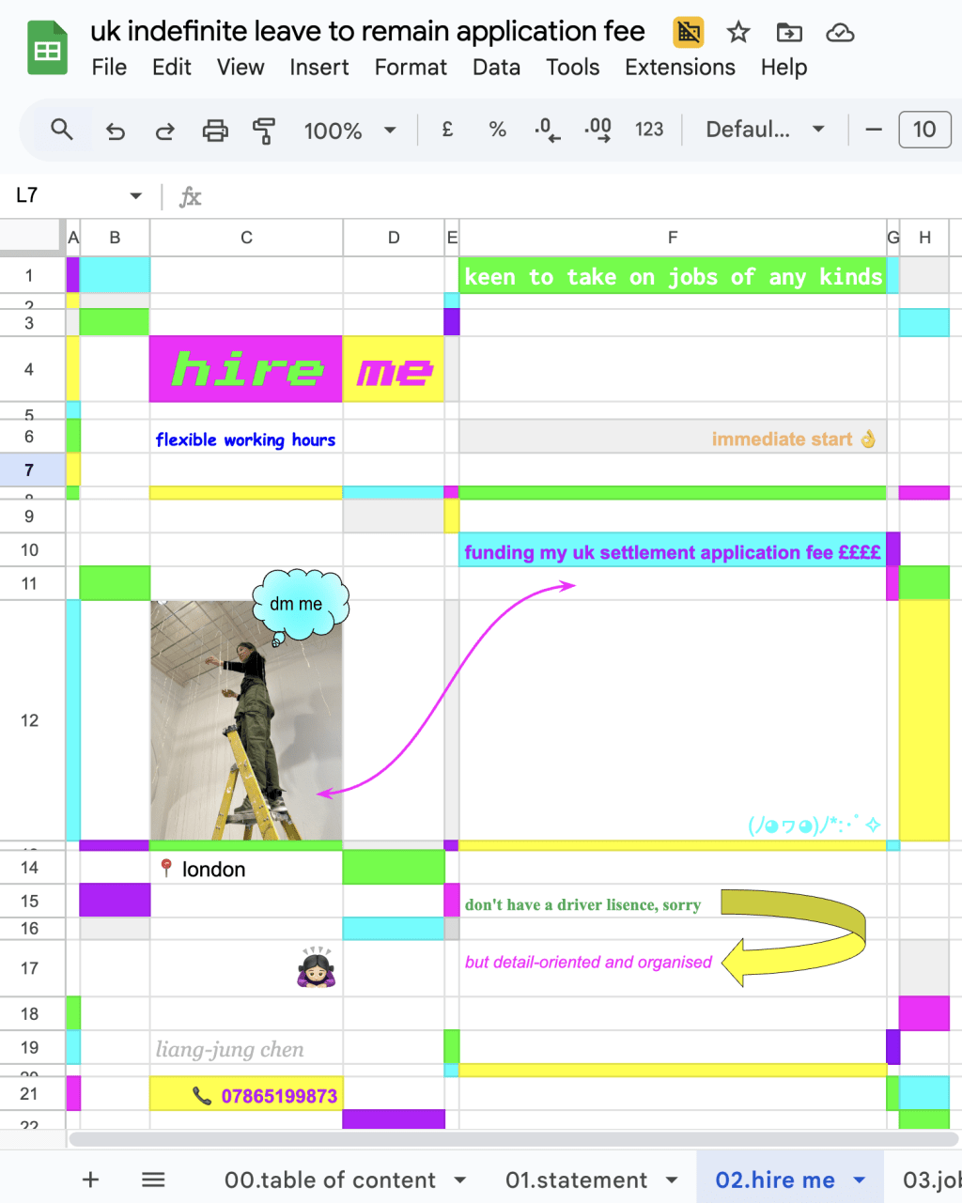
Task: Open the File menu
Action: tap(109, 68)
